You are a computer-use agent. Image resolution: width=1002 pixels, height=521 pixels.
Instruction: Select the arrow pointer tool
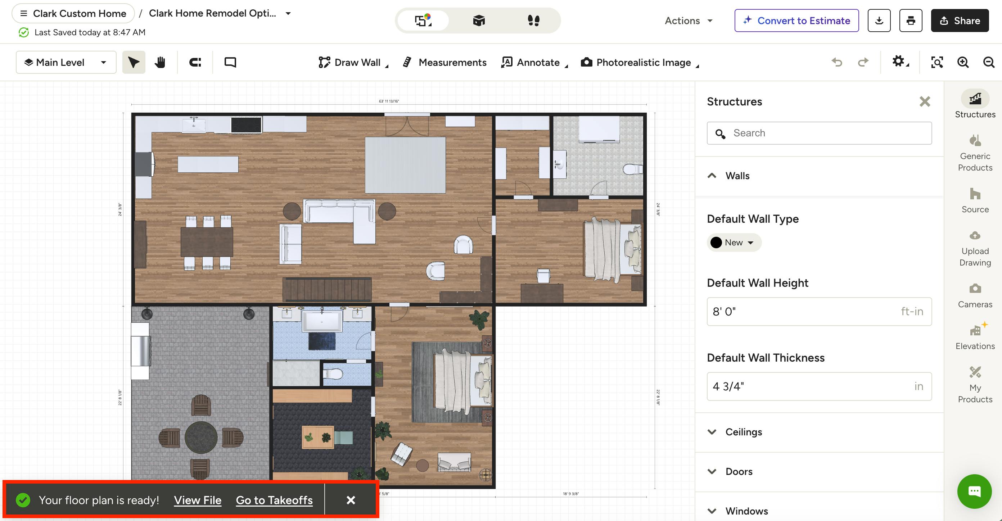pos(134,62)
